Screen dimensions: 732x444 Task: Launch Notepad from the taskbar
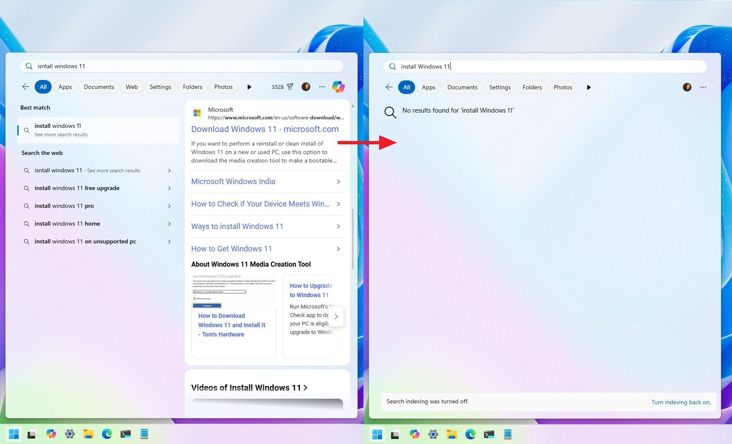(x=144, y=434)
